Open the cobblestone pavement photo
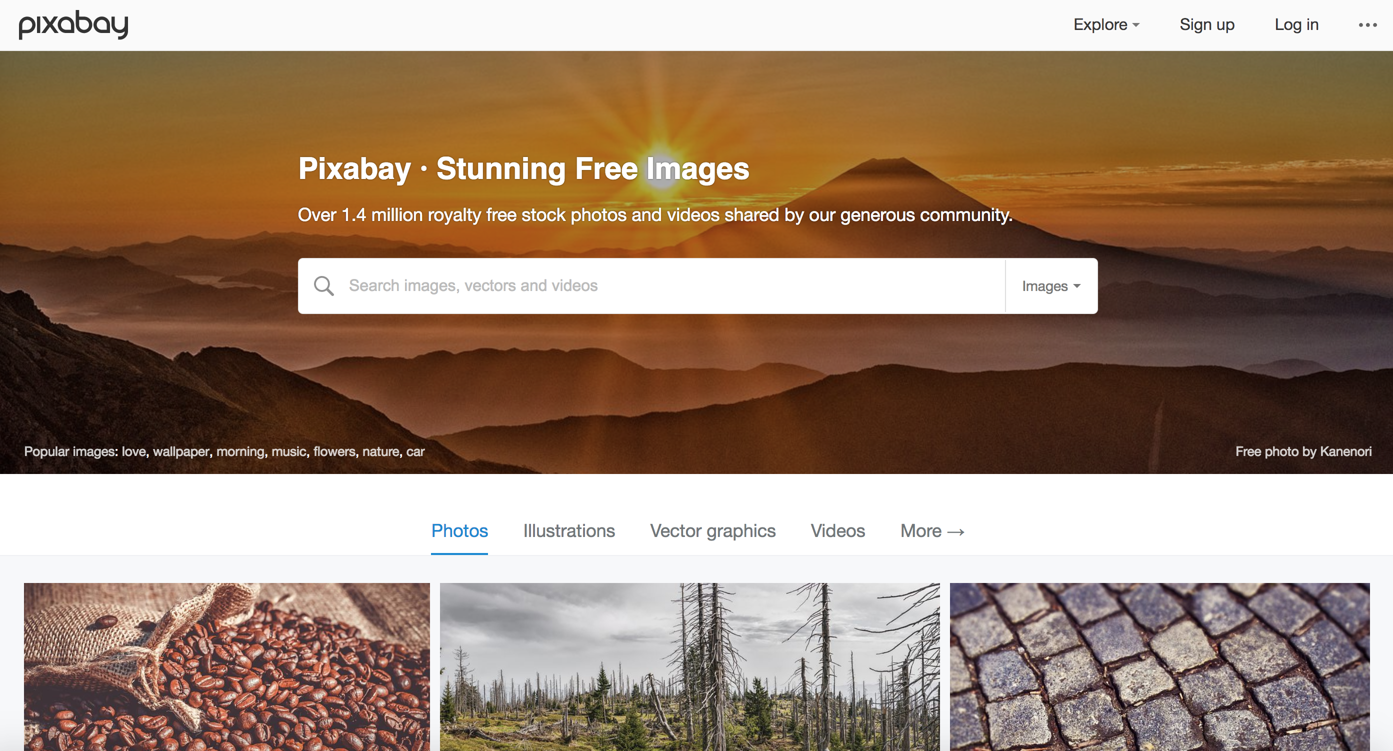Screen dimensions: 1393x751 tap(1159, 666)
